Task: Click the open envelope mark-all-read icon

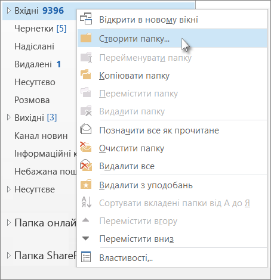Action: 86,129
